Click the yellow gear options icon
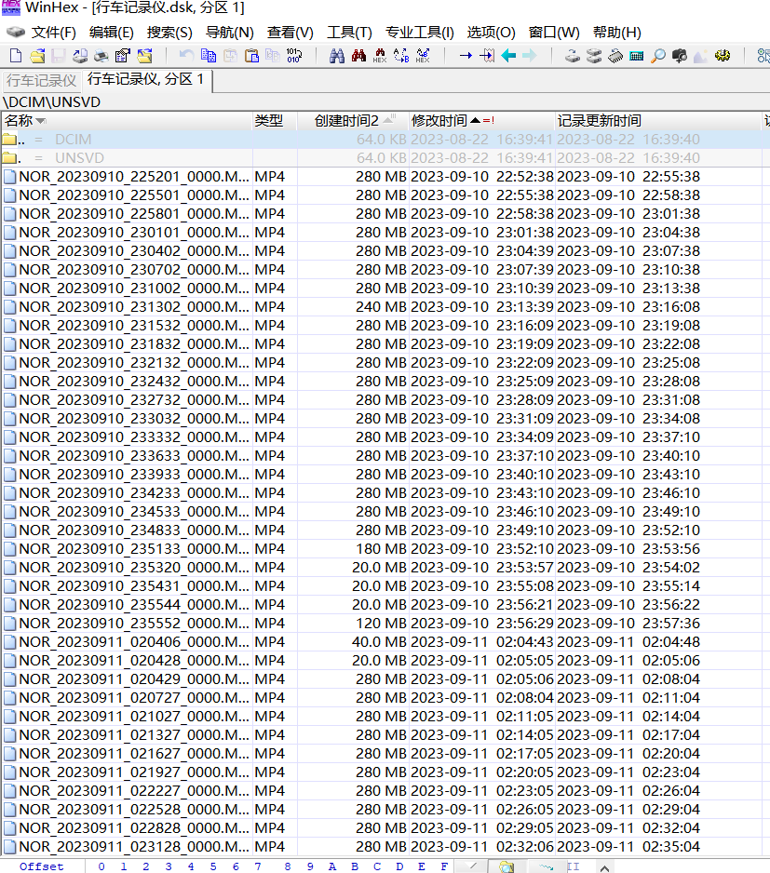 coord(723,56)
